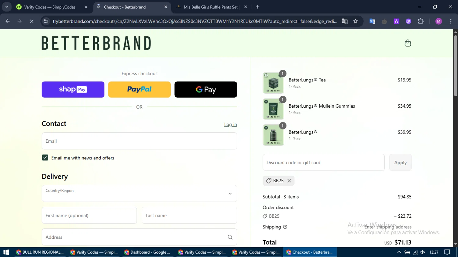
Task: Close the Checkout - Betterbrand tab
Action: (166, 7)
